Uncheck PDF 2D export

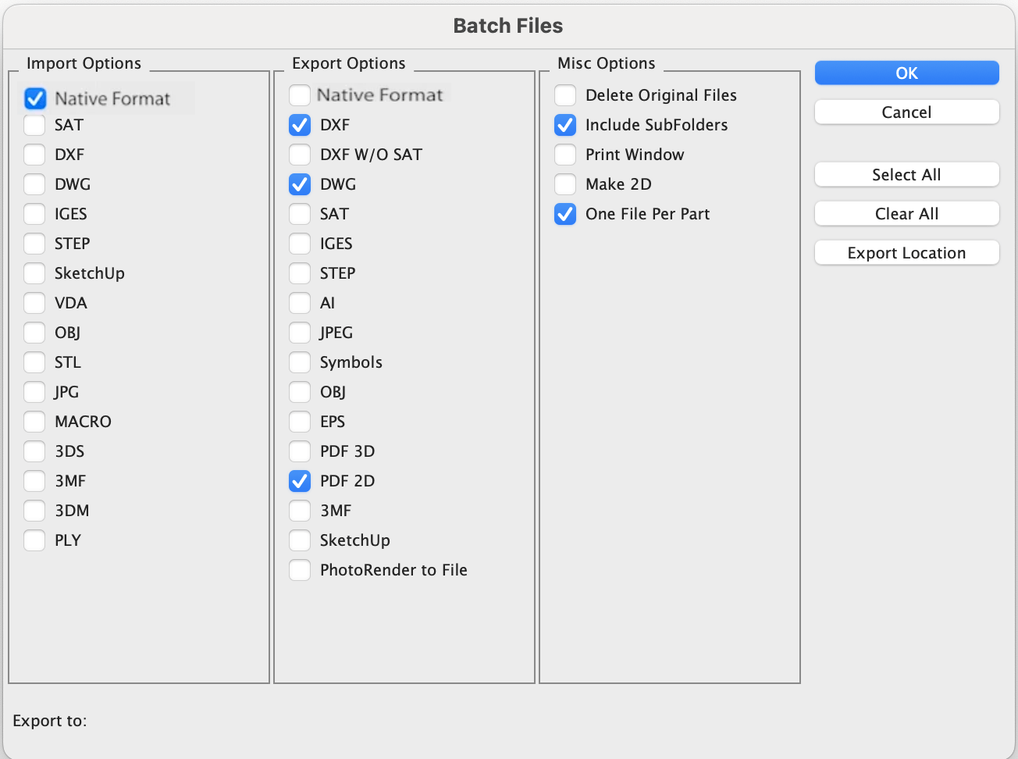300,481
